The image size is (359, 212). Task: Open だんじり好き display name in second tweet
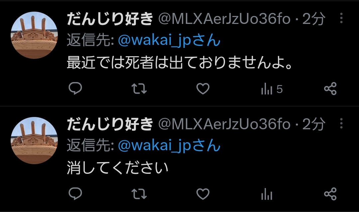(110, 124)
